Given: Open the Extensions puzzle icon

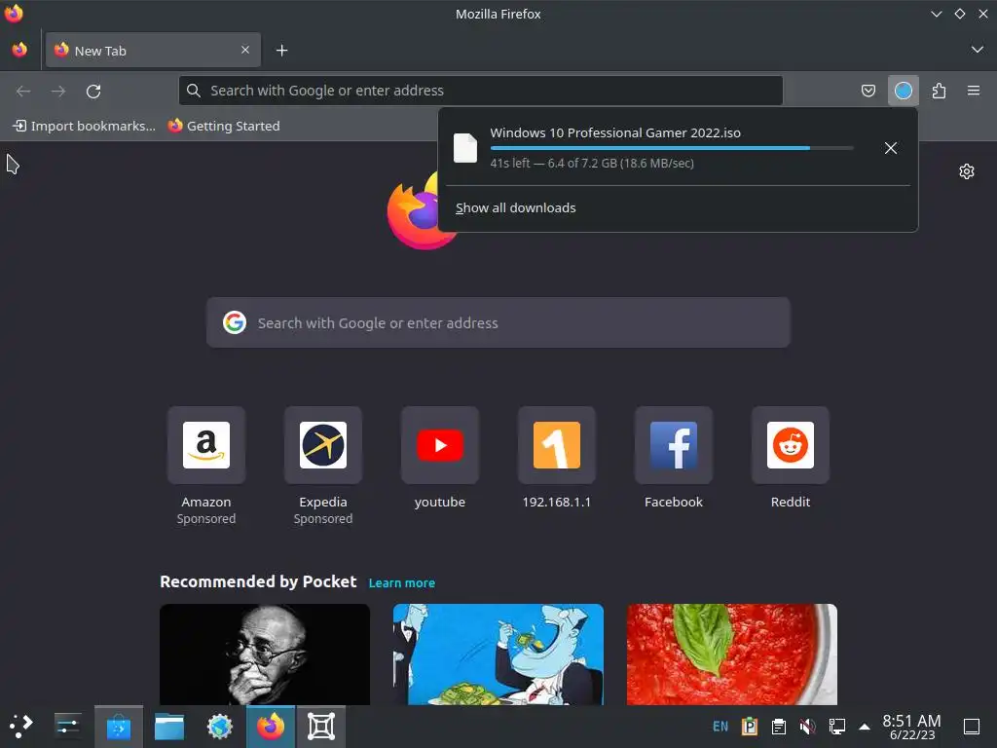Looking at the screenshot, I should point(939,91).
